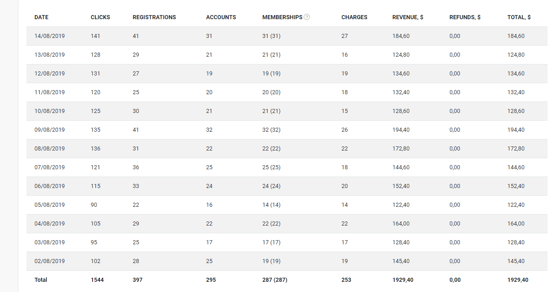The width and height of the screenshot is (552, 292).
Task: Click total revenue 1929,40 in Revenue column
Action: point(403,280)
